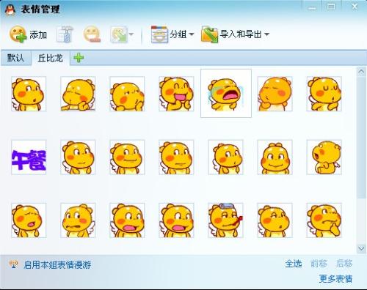Click 前移 to move emoticon forward
Screen dimensions: 367x290
[319, 264]
